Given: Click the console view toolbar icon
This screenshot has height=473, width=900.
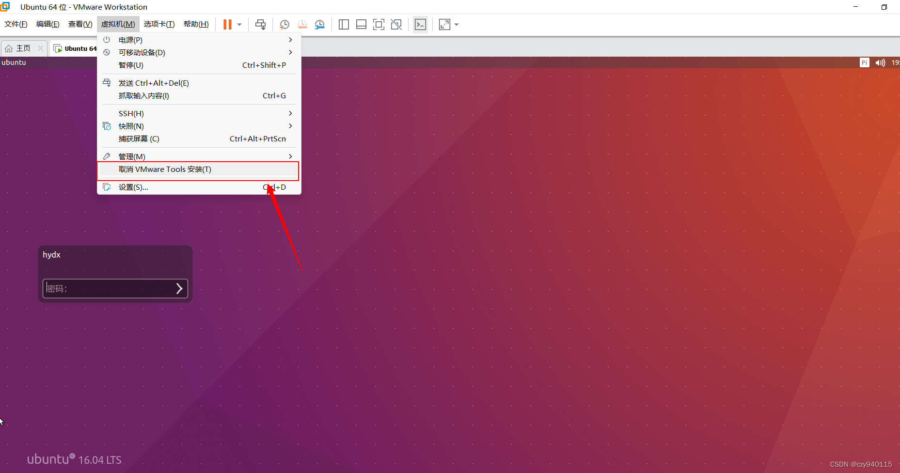Looking at the screenshot, I should [x=420, y=24].
